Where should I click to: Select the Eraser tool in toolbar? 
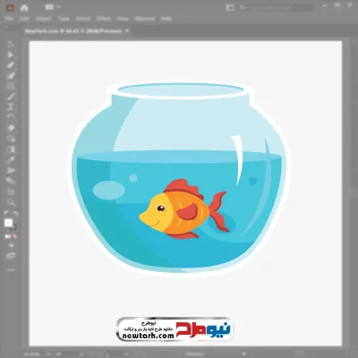(x=11, y=128)
